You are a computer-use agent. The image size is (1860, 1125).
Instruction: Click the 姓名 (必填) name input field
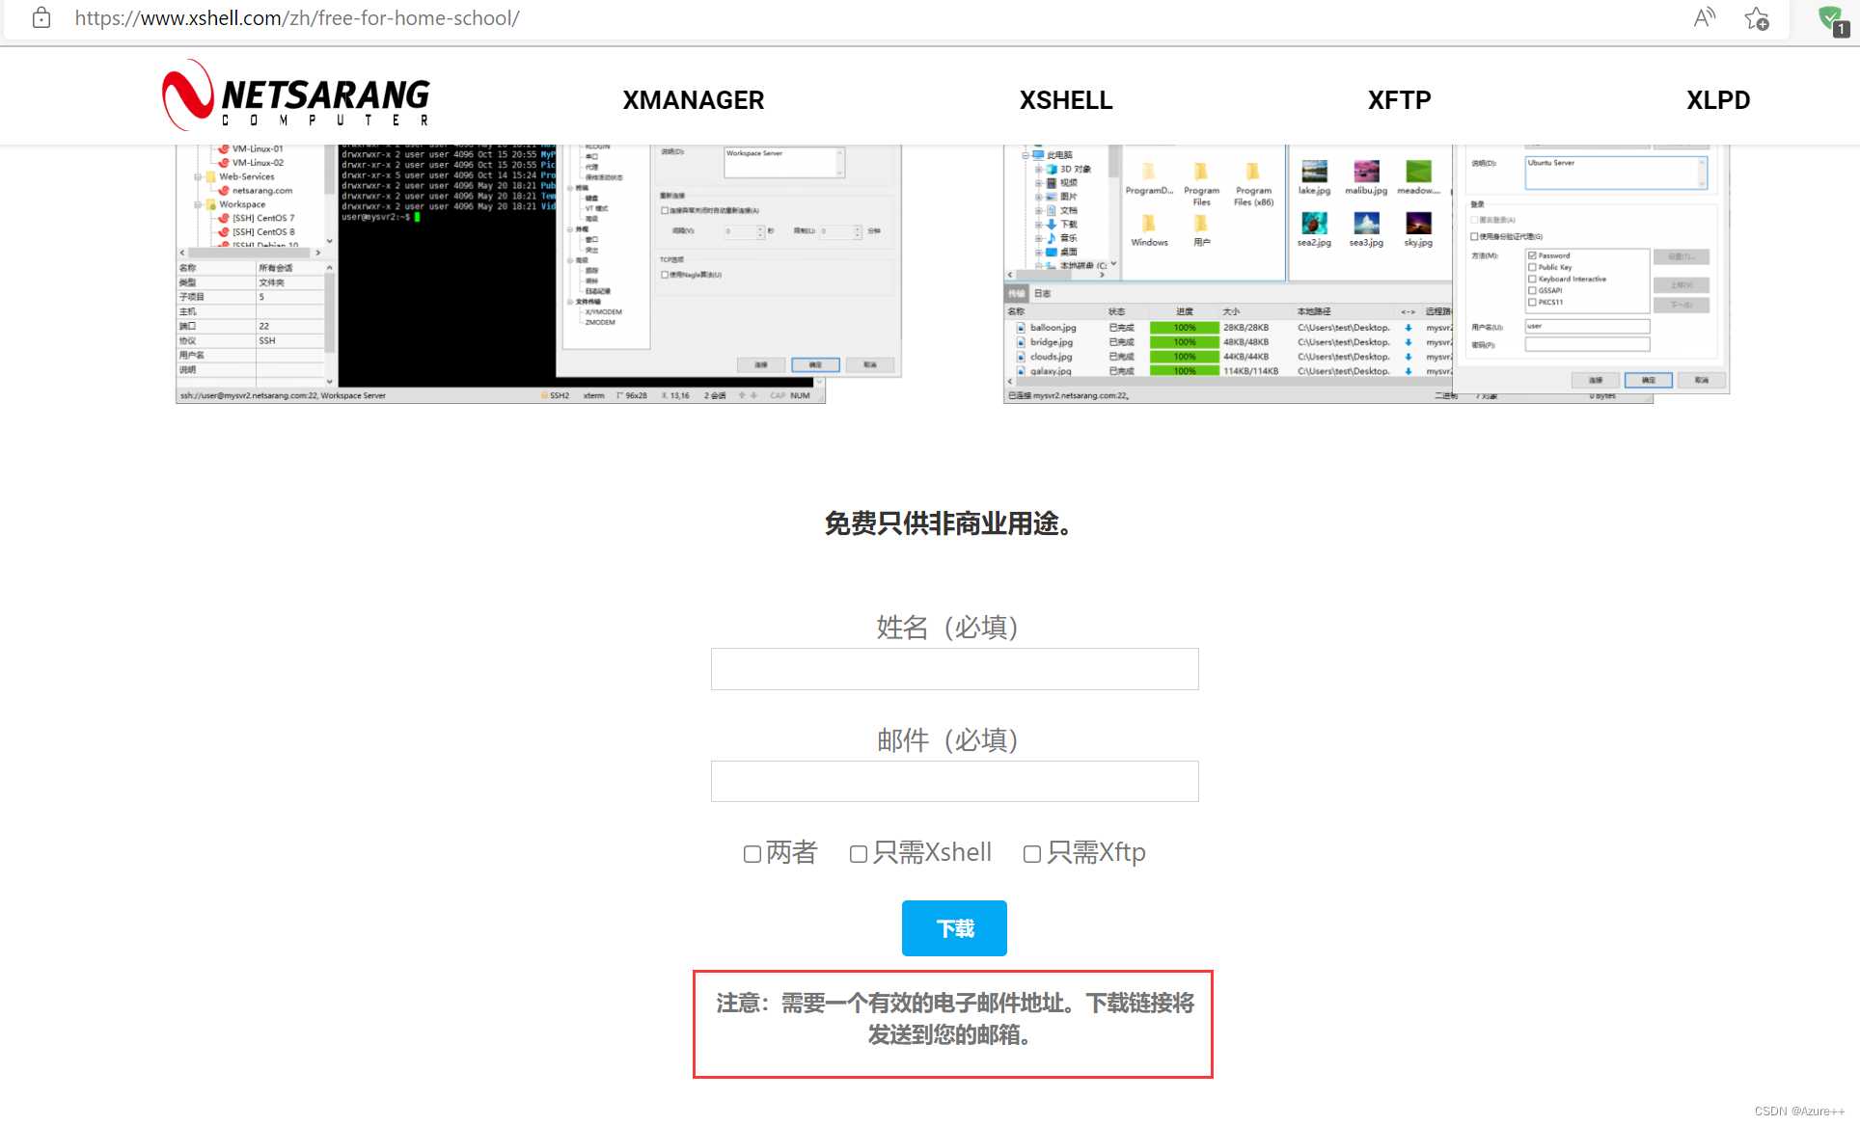point(954,669)
